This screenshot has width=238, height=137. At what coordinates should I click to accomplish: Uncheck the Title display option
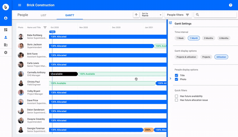coord(176,75)
